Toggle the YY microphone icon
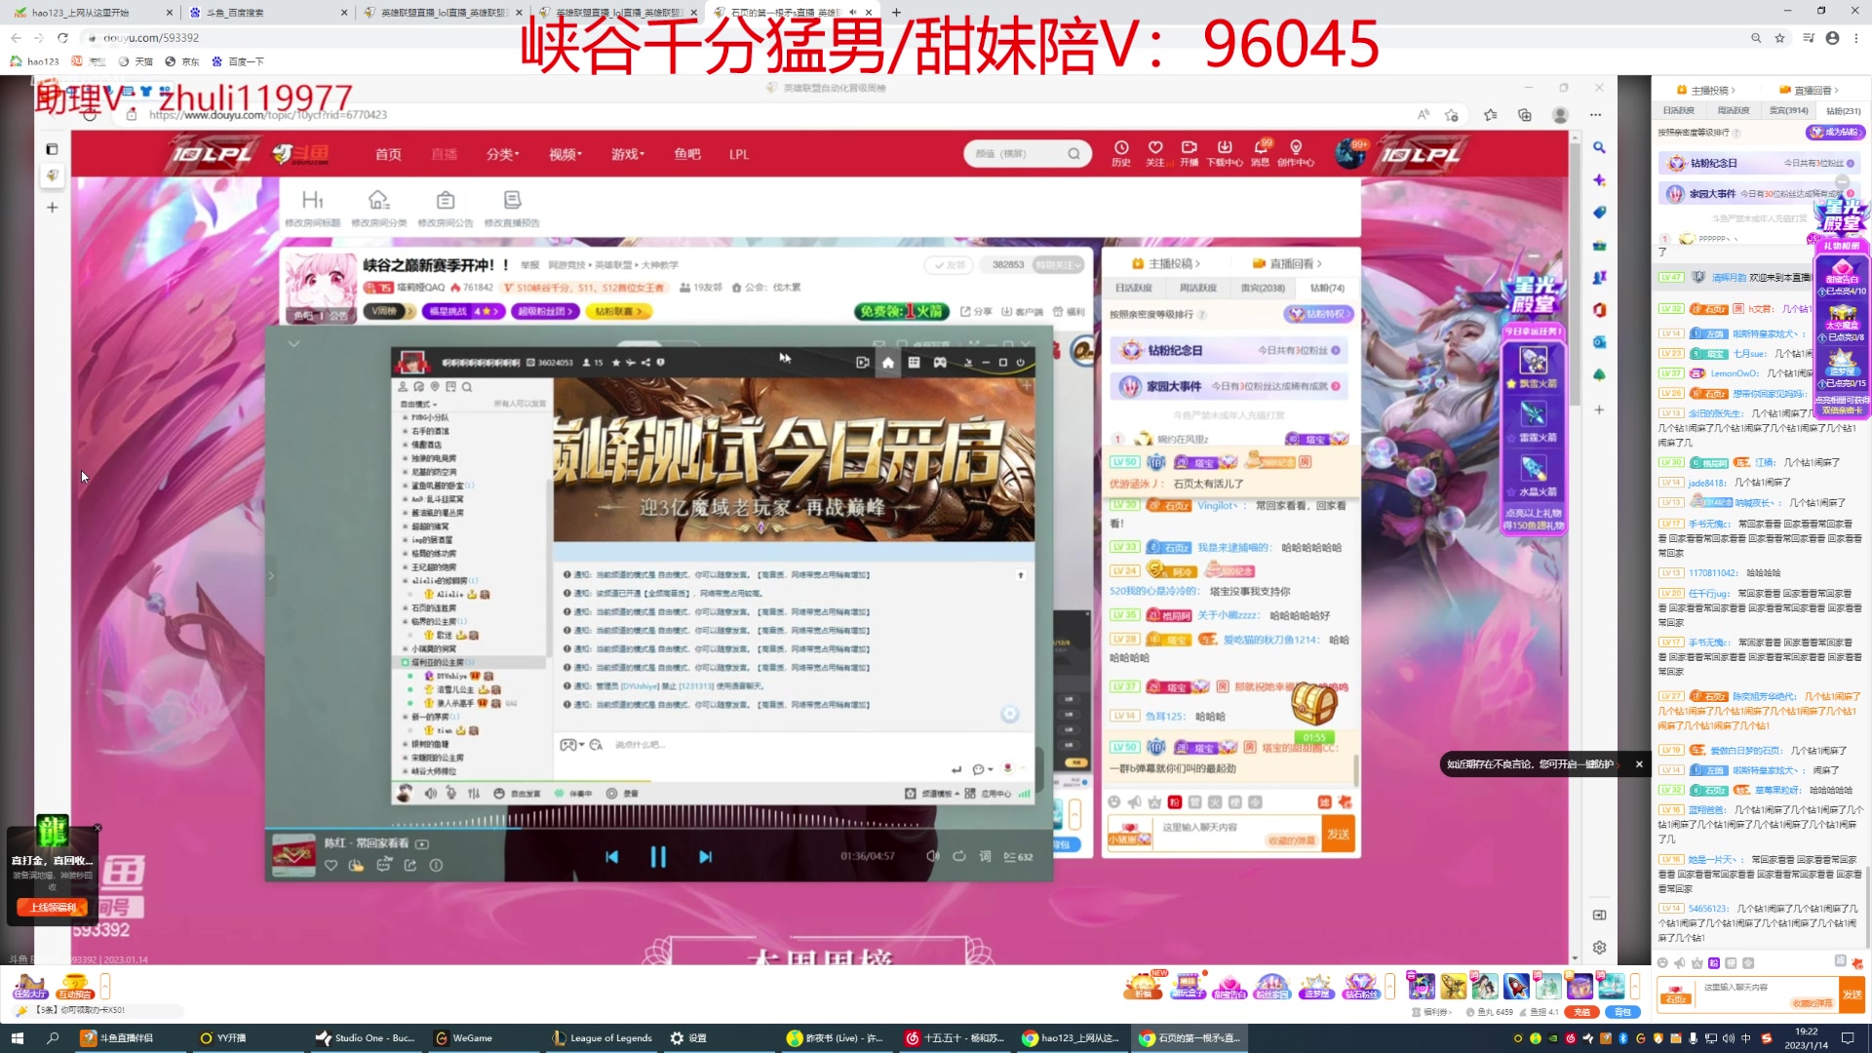 [x=451, y=794]
